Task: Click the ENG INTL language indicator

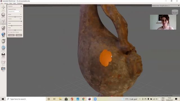Action: click(x=163, y=99)
